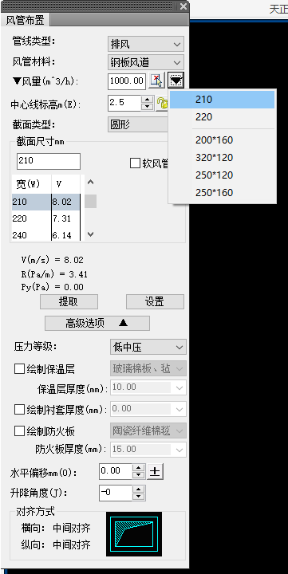Open the 防火板厚度 dropdown showing 15.00

[148, 450]
